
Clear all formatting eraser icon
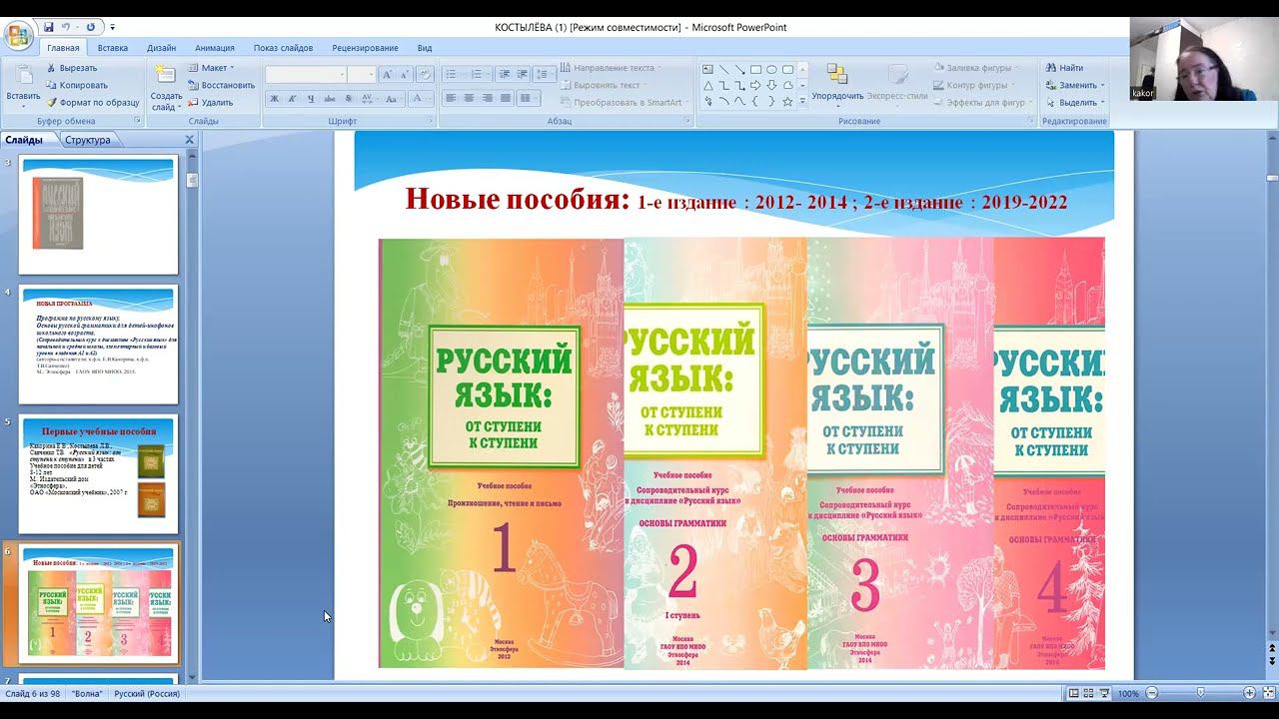coord(425,75)
